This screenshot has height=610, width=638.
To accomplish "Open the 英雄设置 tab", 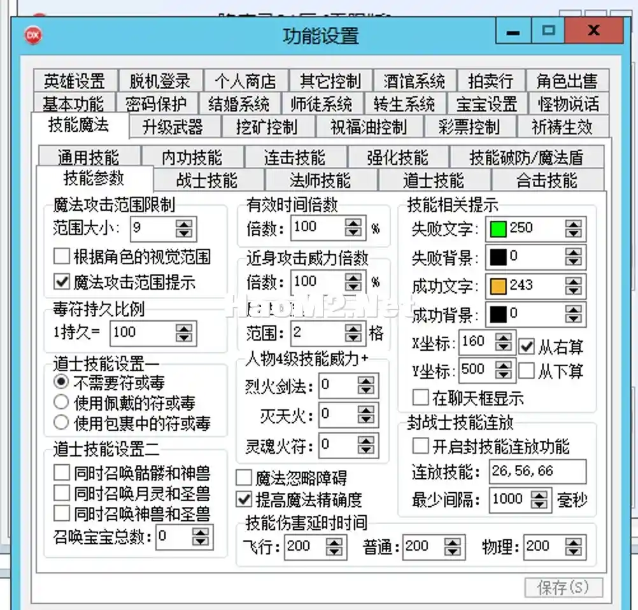I will [75, 81].
